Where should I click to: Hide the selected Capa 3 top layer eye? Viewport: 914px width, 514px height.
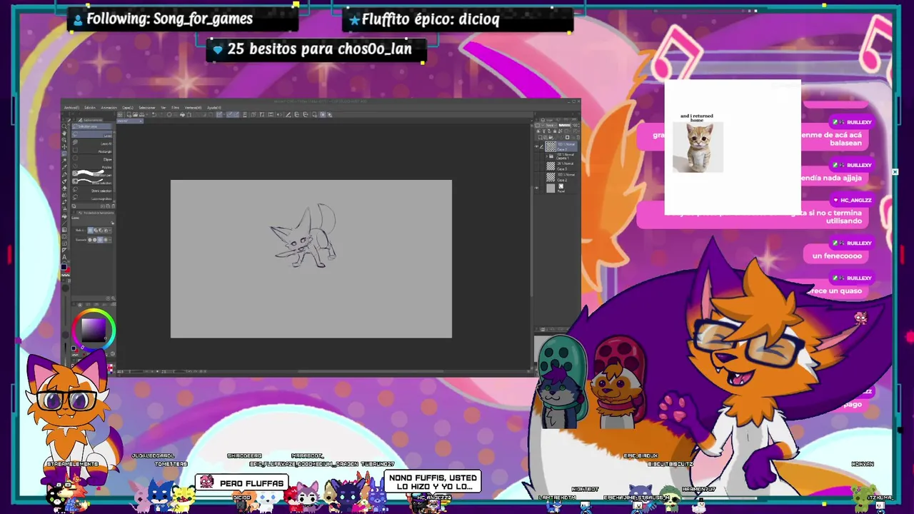536,146
